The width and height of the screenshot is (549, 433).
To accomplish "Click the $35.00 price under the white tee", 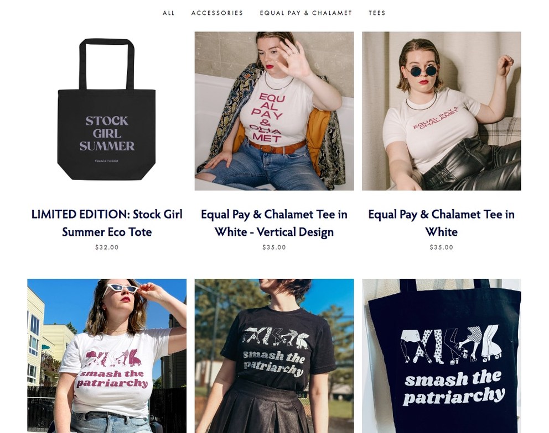I will tap(442, 247).
